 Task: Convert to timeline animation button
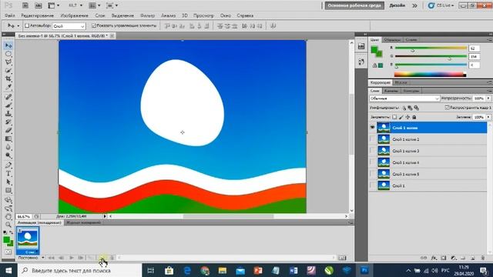click(342, 258)
